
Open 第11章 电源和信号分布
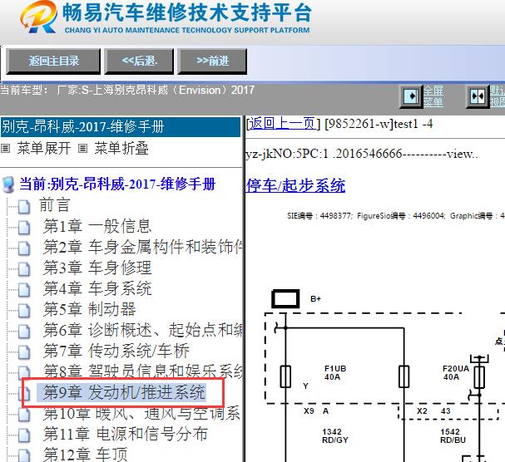[126, 434]
